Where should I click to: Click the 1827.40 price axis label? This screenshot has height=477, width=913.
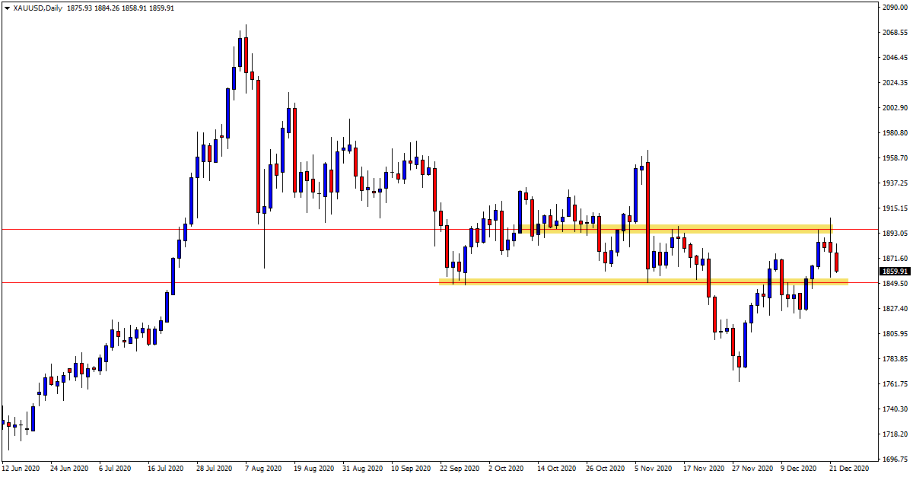pos(896,309)
